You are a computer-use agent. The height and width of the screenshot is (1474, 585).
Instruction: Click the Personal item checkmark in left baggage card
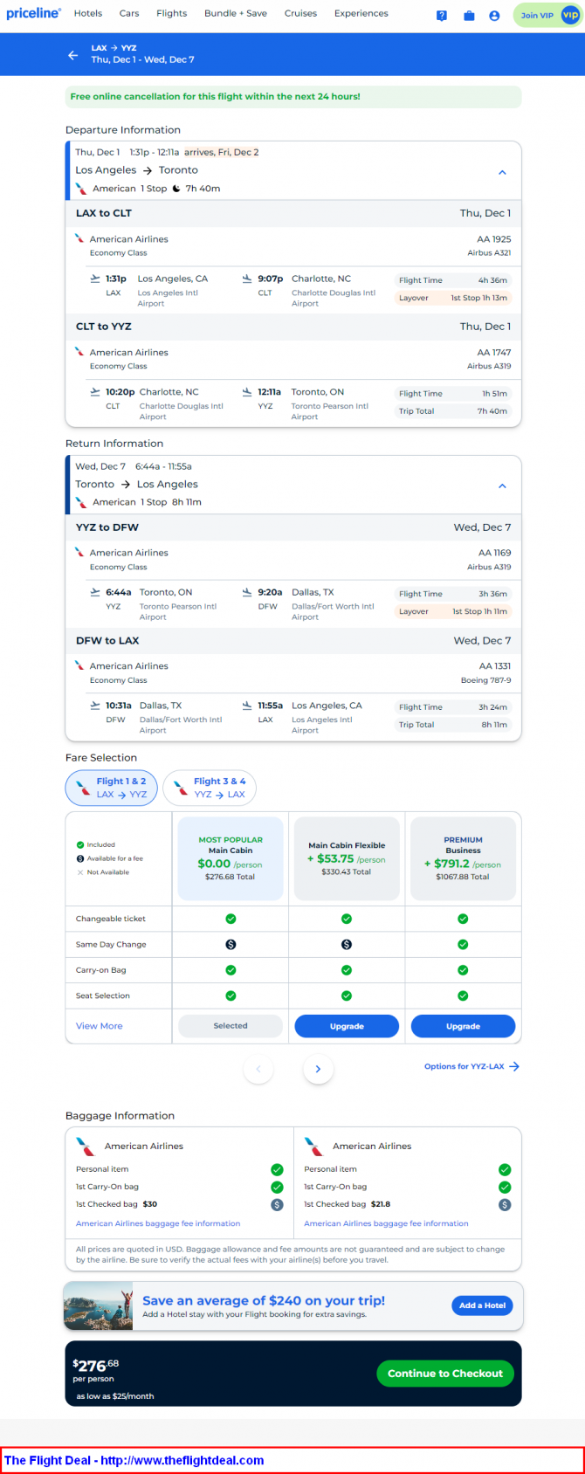(x=277, y=1169)
